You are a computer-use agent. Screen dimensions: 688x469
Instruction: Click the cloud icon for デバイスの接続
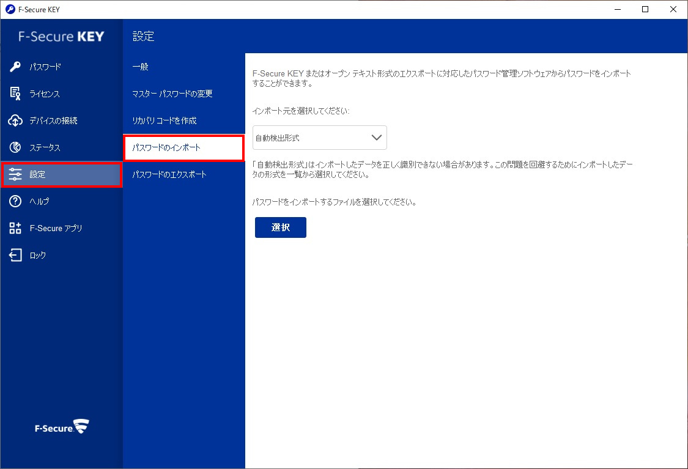(16, 120)
